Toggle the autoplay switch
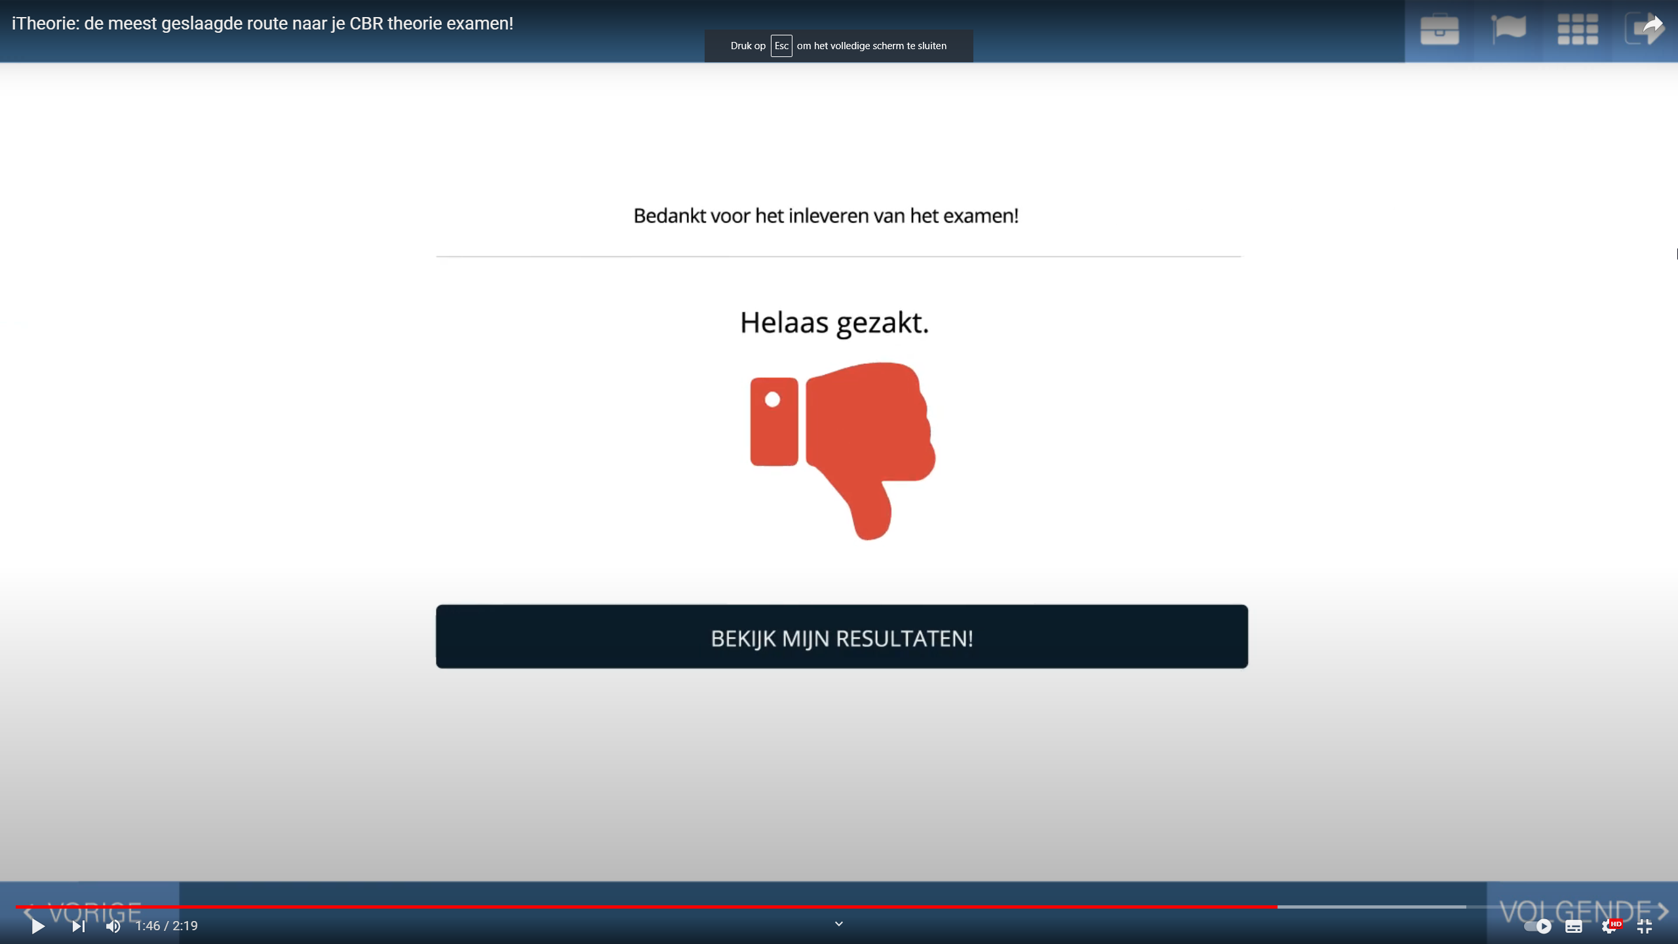The width and height of the screenshot is (1678, 944). [x=1536, y=926]
